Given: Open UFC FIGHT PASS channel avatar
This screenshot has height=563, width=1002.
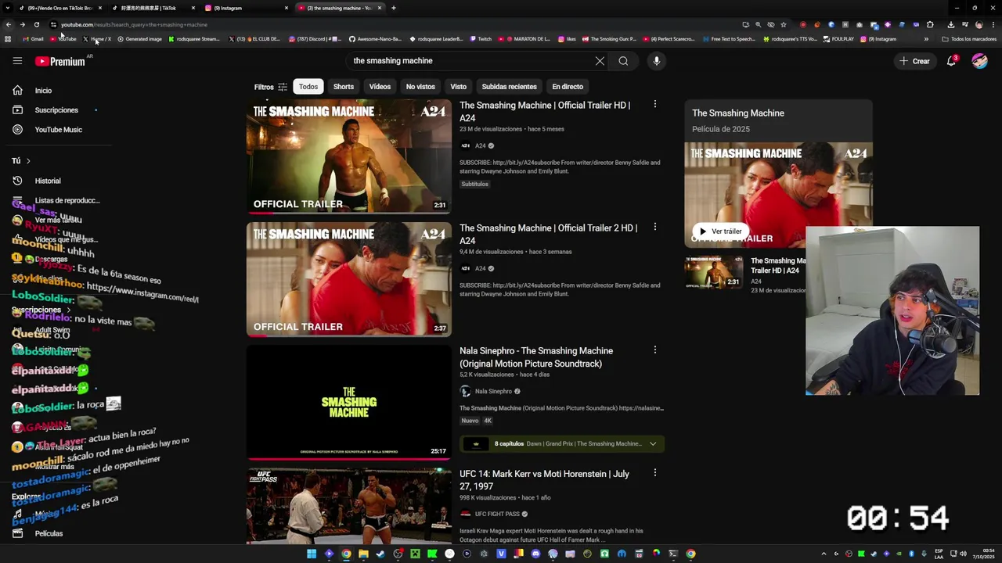Looking at the screenshot, I should [466, 514].
